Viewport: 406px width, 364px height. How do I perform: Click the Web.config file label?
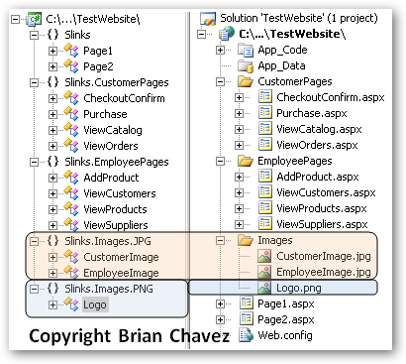[x=285, y=335]
